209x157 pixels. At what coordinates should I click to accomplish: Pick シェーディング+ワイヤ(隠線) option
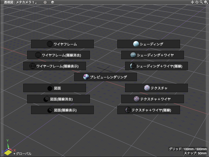click(x=156, y=66)
